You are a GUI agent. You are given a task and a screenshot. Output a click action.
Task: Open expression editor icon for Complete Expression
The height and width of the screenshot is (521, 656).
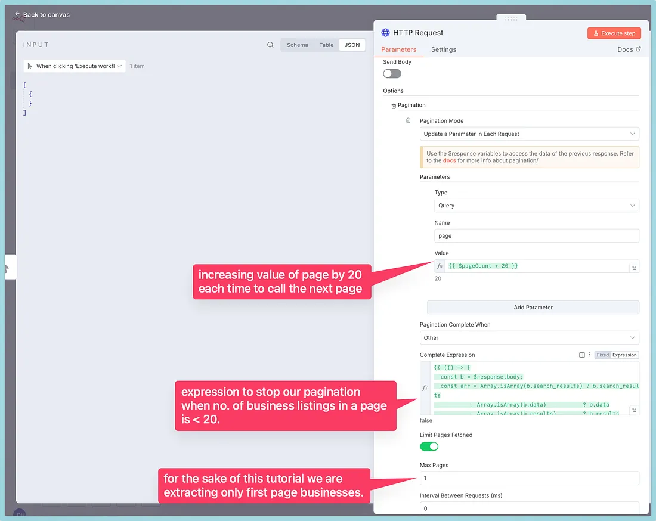click(582, 355)
